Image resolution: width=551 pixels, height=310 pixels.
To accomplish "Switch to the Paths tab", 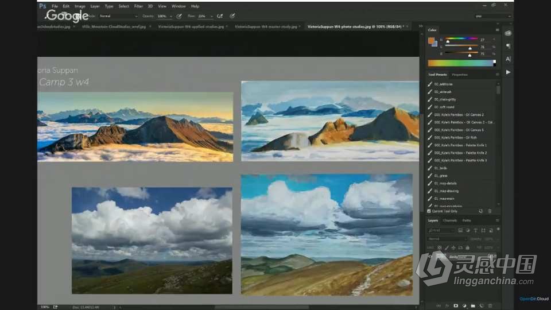I will click(x=467, y=220).
